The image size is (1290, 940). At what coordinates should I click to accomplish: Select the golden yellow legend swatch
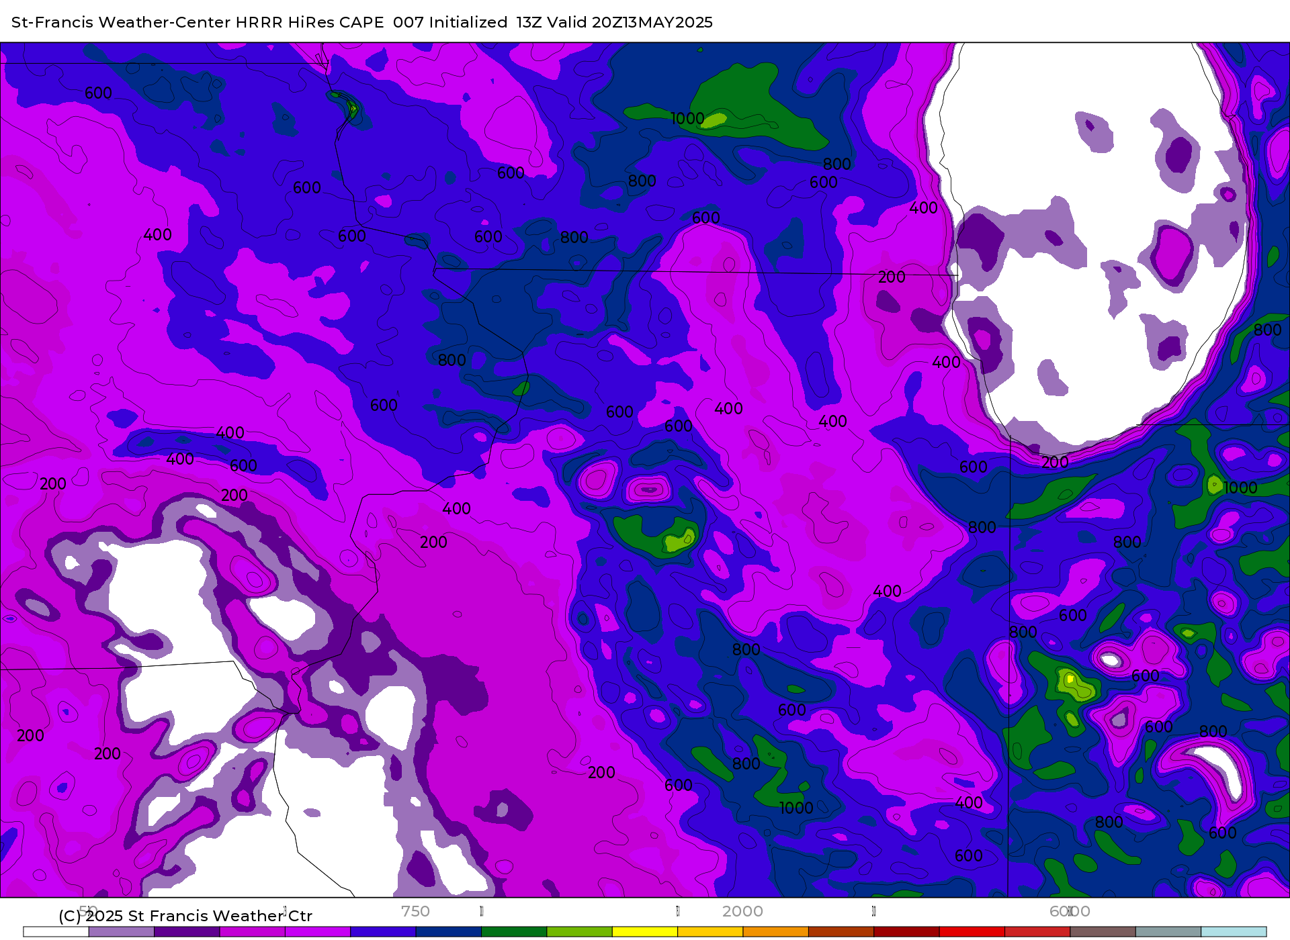coord(710,932)
